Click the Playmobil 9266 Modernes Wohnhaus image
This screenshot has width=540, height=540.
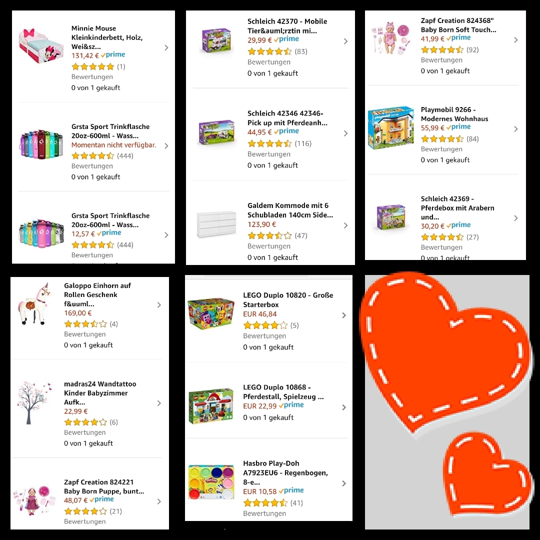click(391, 128)
